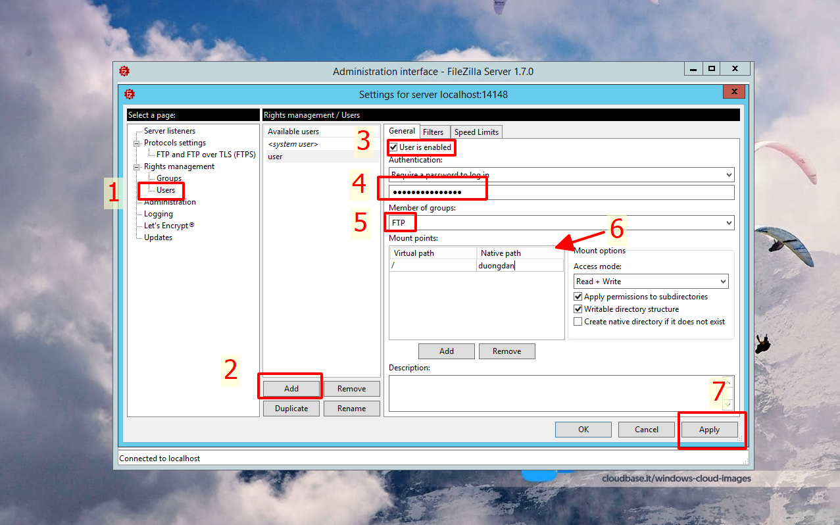Open the Speed Limits tab

pos(476,132)
